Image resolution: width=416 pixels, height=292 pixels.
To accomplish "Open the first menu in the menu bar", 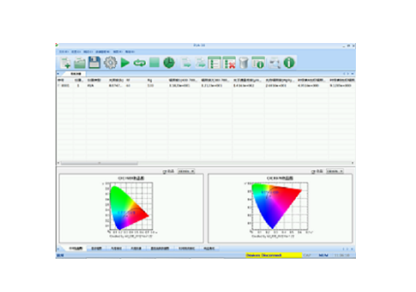I will point(64,51).
